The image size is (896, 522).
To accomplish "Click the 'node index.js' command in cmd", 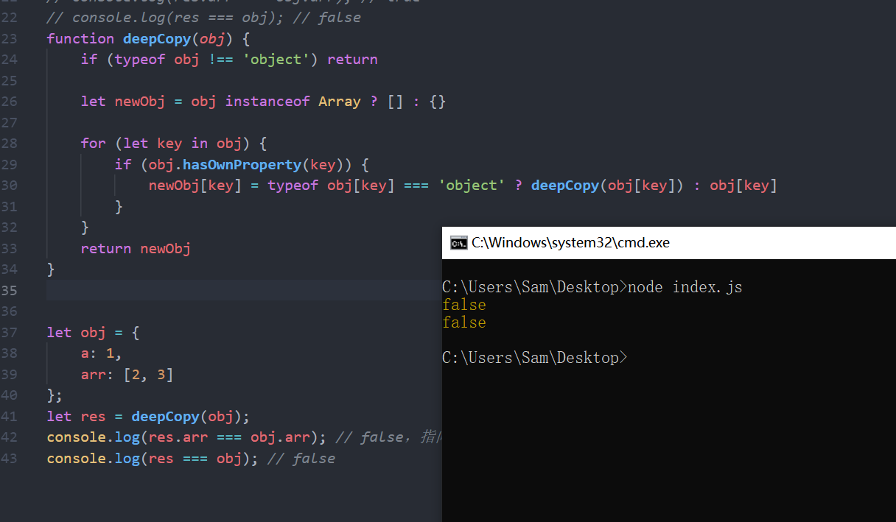I will pos(685,287).
